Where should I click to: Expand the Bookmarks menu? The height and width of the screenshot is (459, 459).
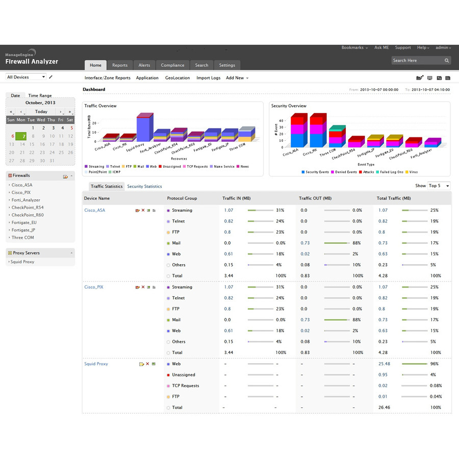pyautogui.click(x=354, y=47)
